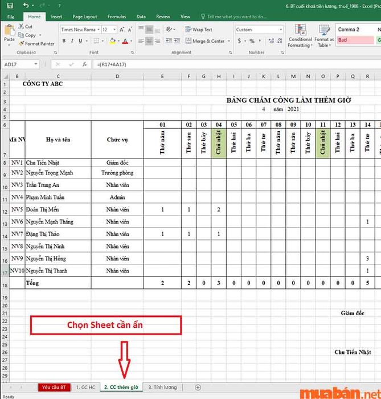Align text right
381x399 pixels.
click(x=157, y=40)
